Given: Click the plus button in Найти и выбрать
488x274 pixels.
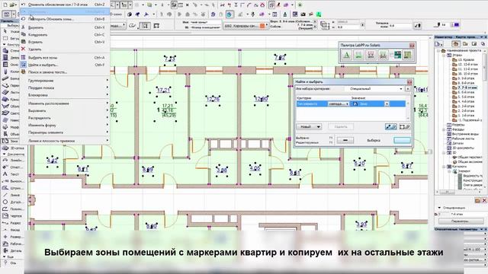Looking at the screenshot, I should coord(402,140).
